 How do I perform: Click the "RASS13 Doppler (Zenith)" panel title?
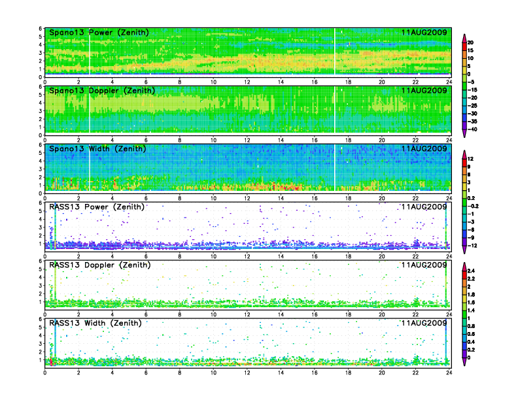click(x=100, y=265)
